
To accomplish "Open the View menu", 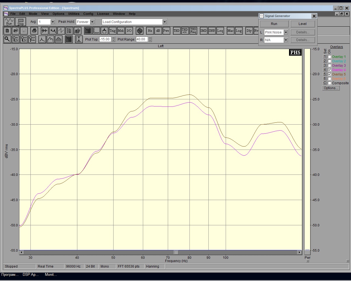I will pyautogui.click(x=45, y=14).
